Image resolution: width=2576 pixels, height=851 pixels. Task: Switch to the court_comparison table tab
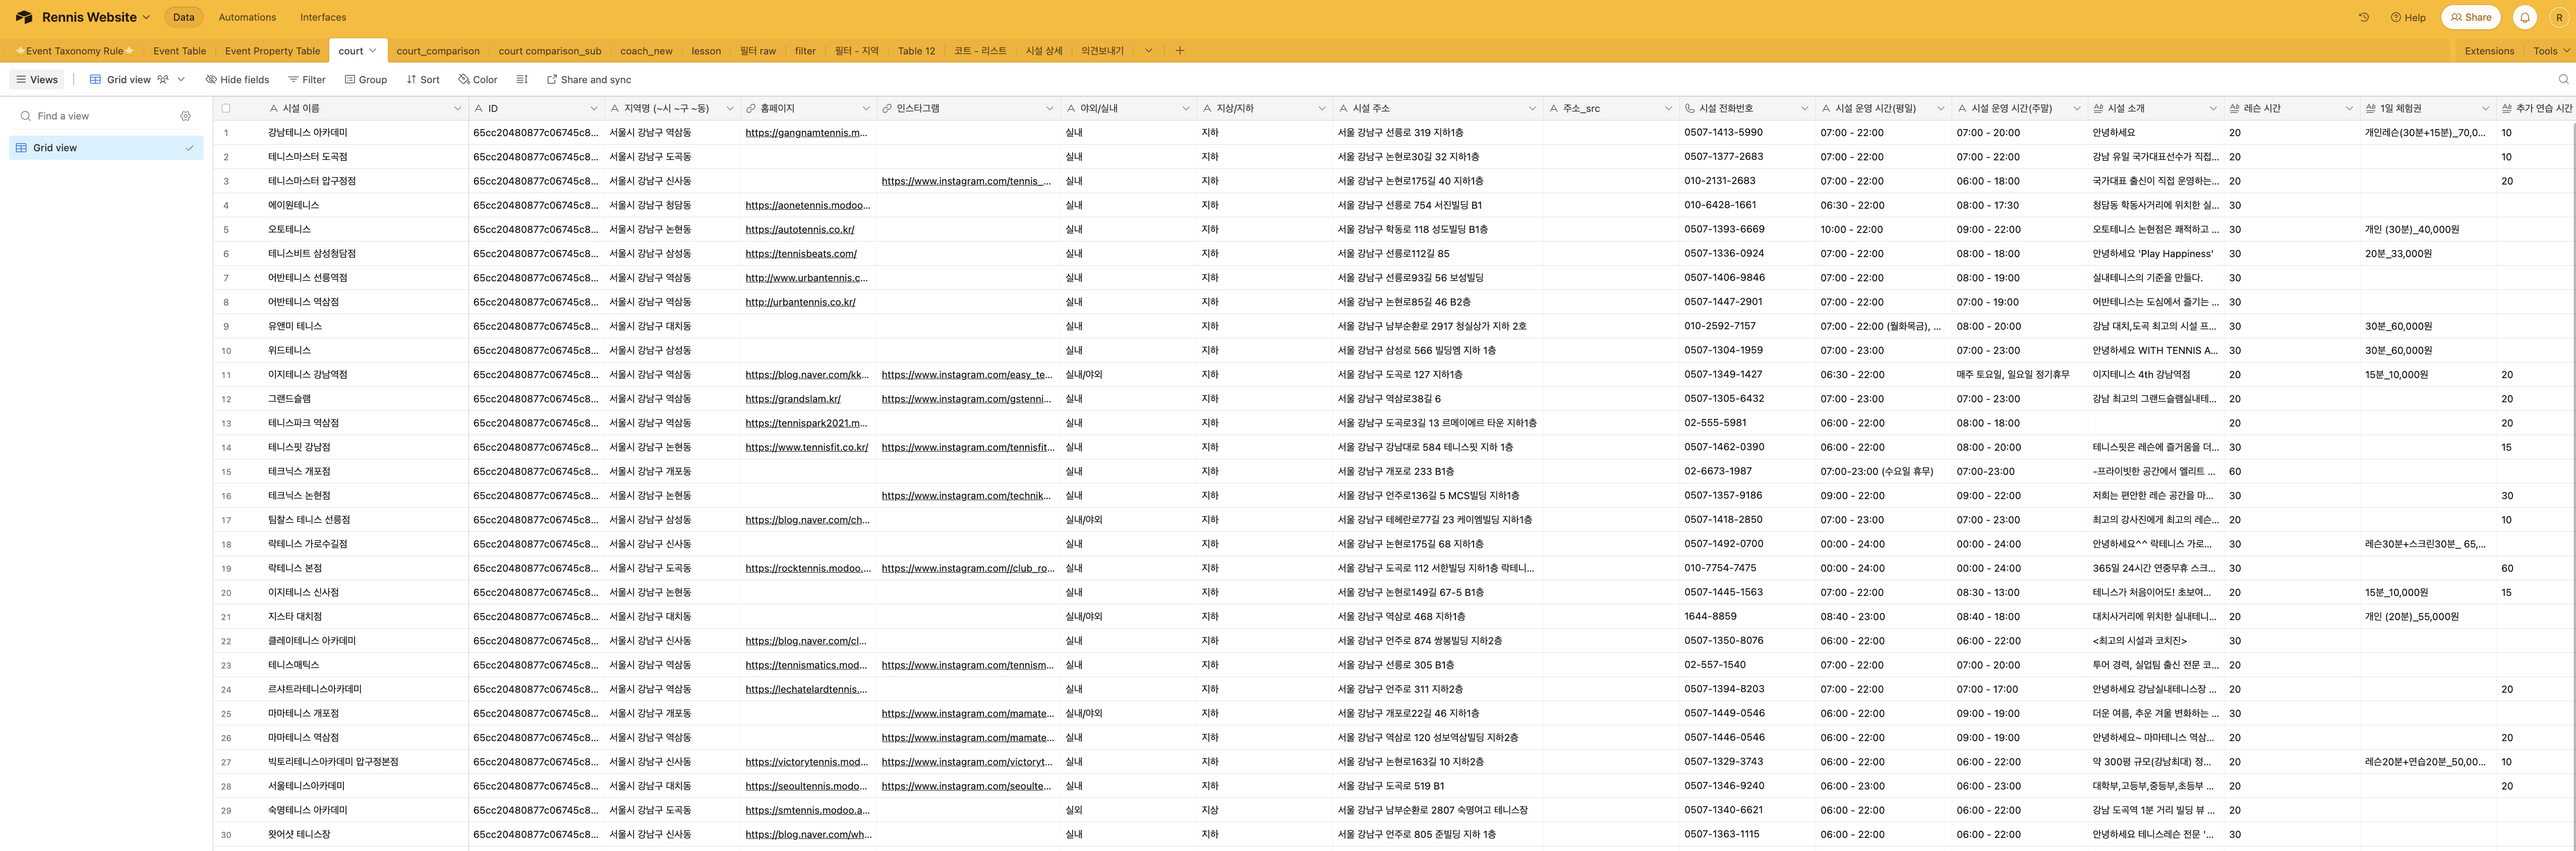coord(437,51)
